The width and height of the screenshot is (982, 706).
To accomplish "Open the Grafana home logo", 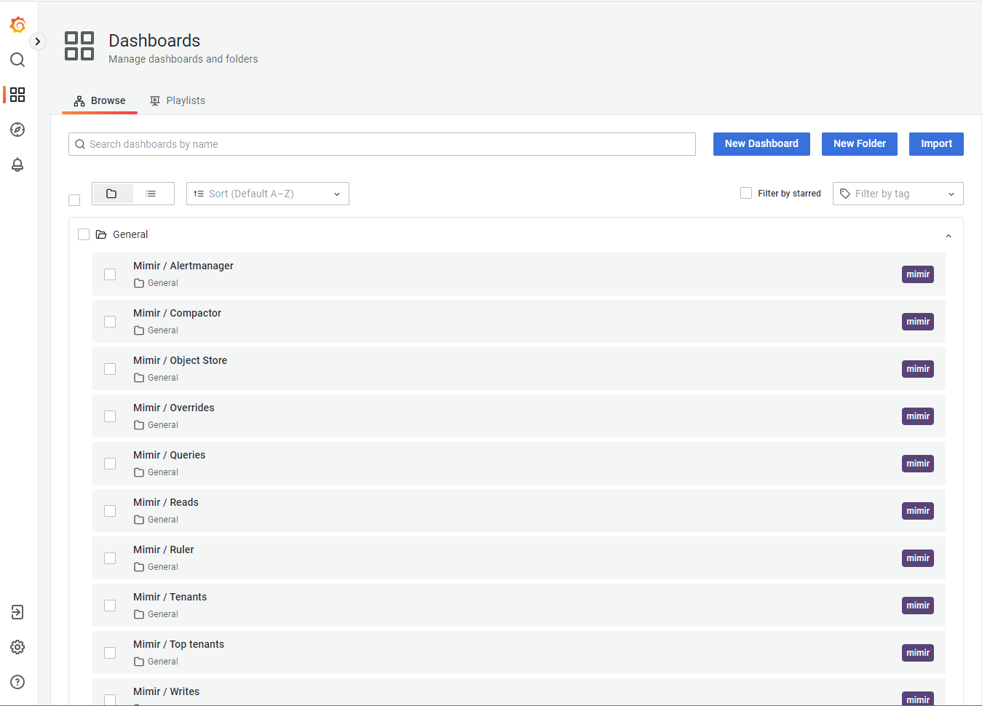I will pyautogui.click(x=18, y=25).
